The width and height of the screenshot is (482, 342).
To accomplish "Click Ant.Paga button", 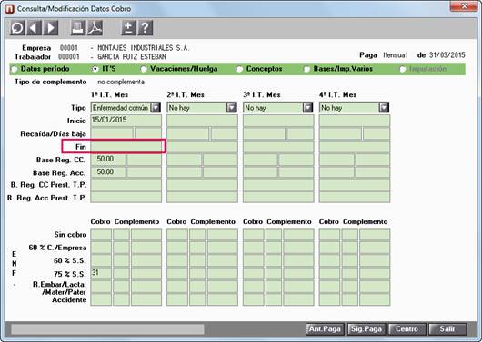I will (x=325, y=329).
